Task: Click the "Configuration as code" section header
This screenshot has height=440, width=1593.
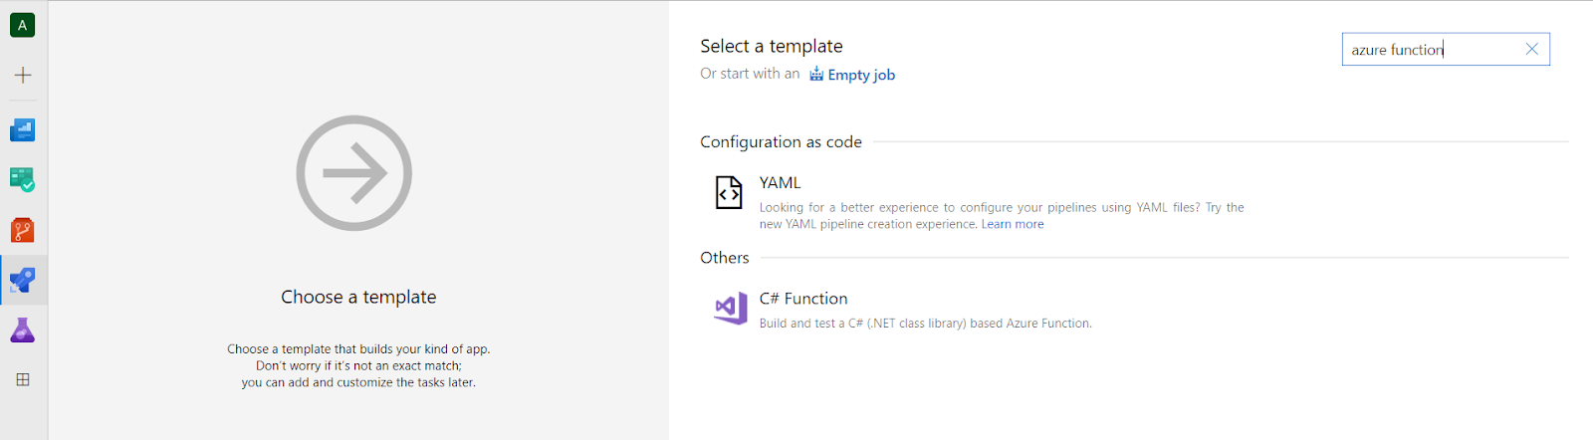Action: coord(781,142)
